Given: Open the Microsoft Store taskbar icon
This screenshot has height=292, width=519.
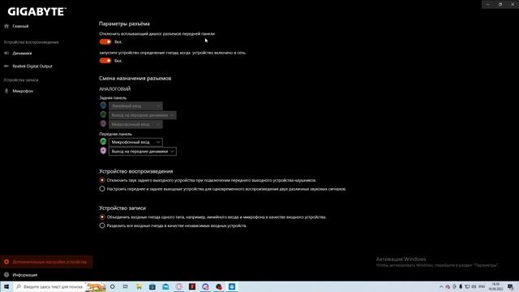Looking at the screenshot, I should tap(152, 286).
